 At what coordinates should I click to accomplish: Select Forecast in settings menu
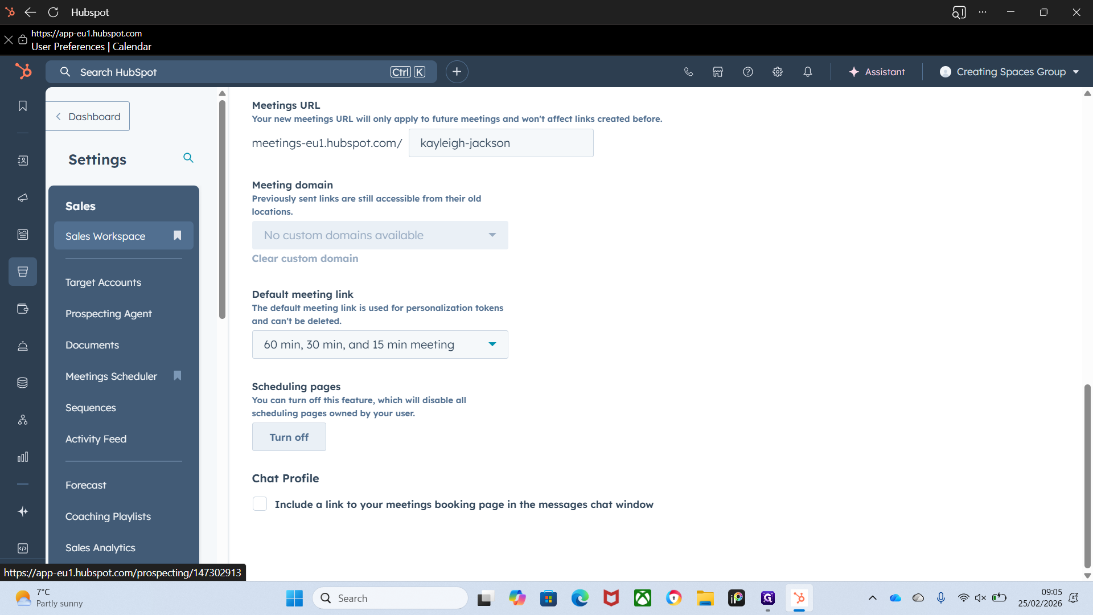point(85,485)
